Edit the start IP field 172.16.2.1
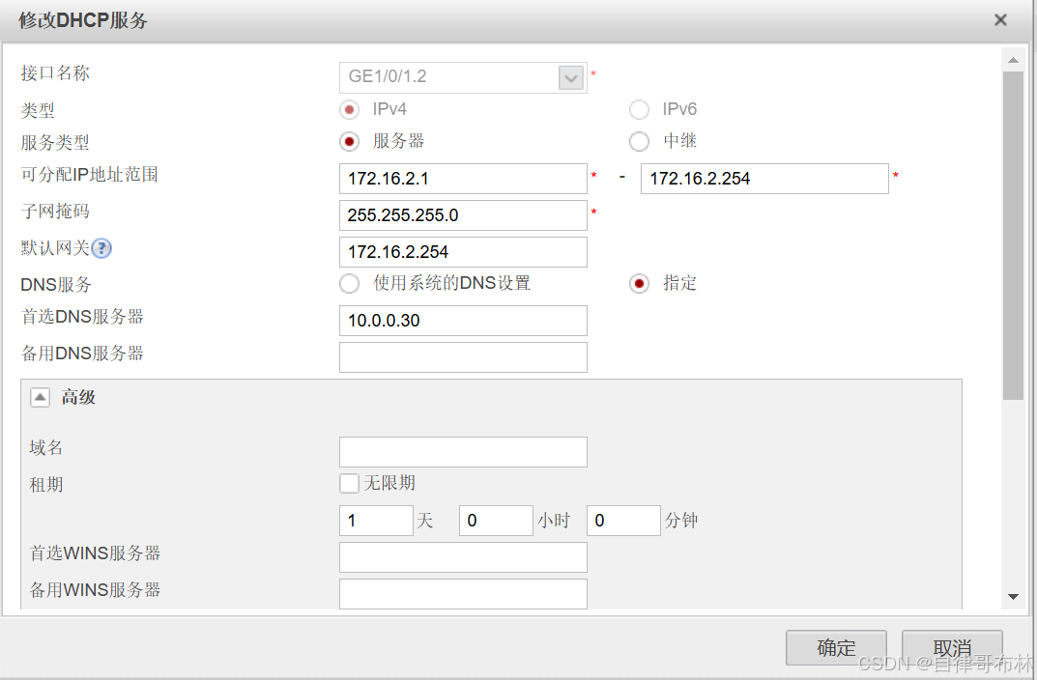This screenshot has height=680, width=1037. point(463,179)
